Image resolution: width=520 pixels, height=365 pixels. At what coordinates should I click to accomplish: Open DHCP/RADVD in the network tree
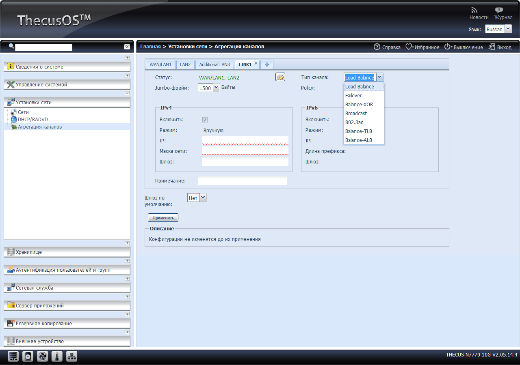click(x=32, y=120)
